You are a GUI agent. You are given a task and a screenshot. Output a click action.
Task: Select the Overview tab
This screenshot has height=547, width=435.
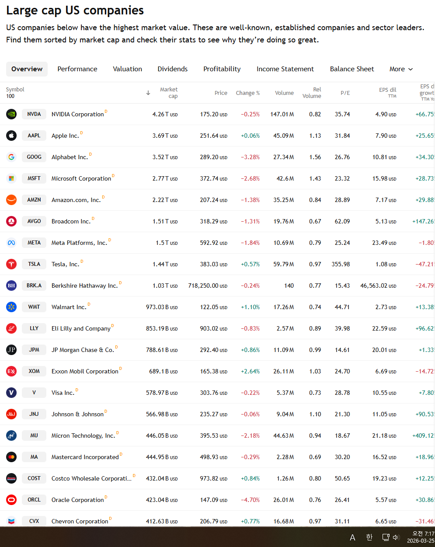point(27,69)
